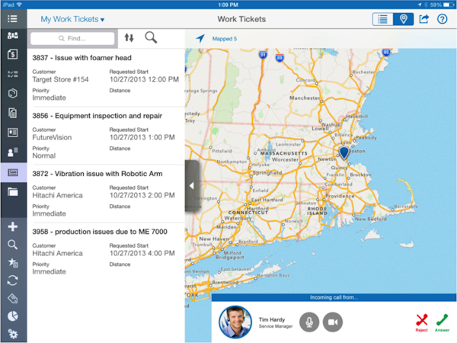Click the location arrow next to Mapped 5
457x343 pixels.
tap(200, 37)
